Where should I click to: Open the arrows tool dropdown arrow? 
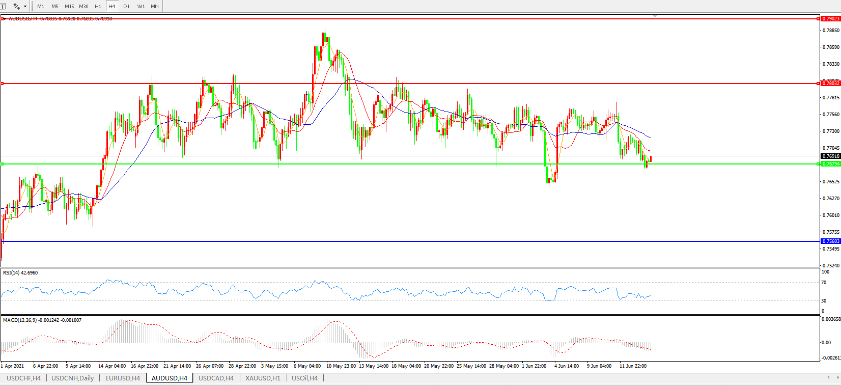click(x=25, y=7)
